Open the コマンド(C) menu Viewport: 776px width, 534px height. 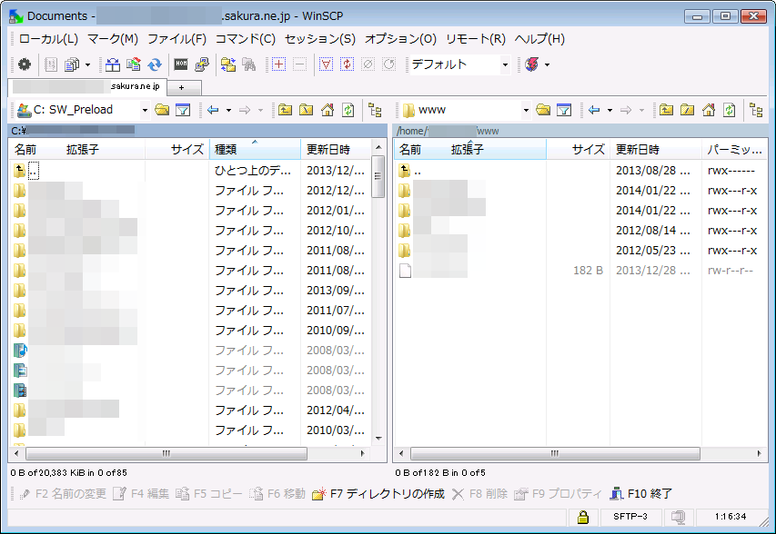click(246, 39)
